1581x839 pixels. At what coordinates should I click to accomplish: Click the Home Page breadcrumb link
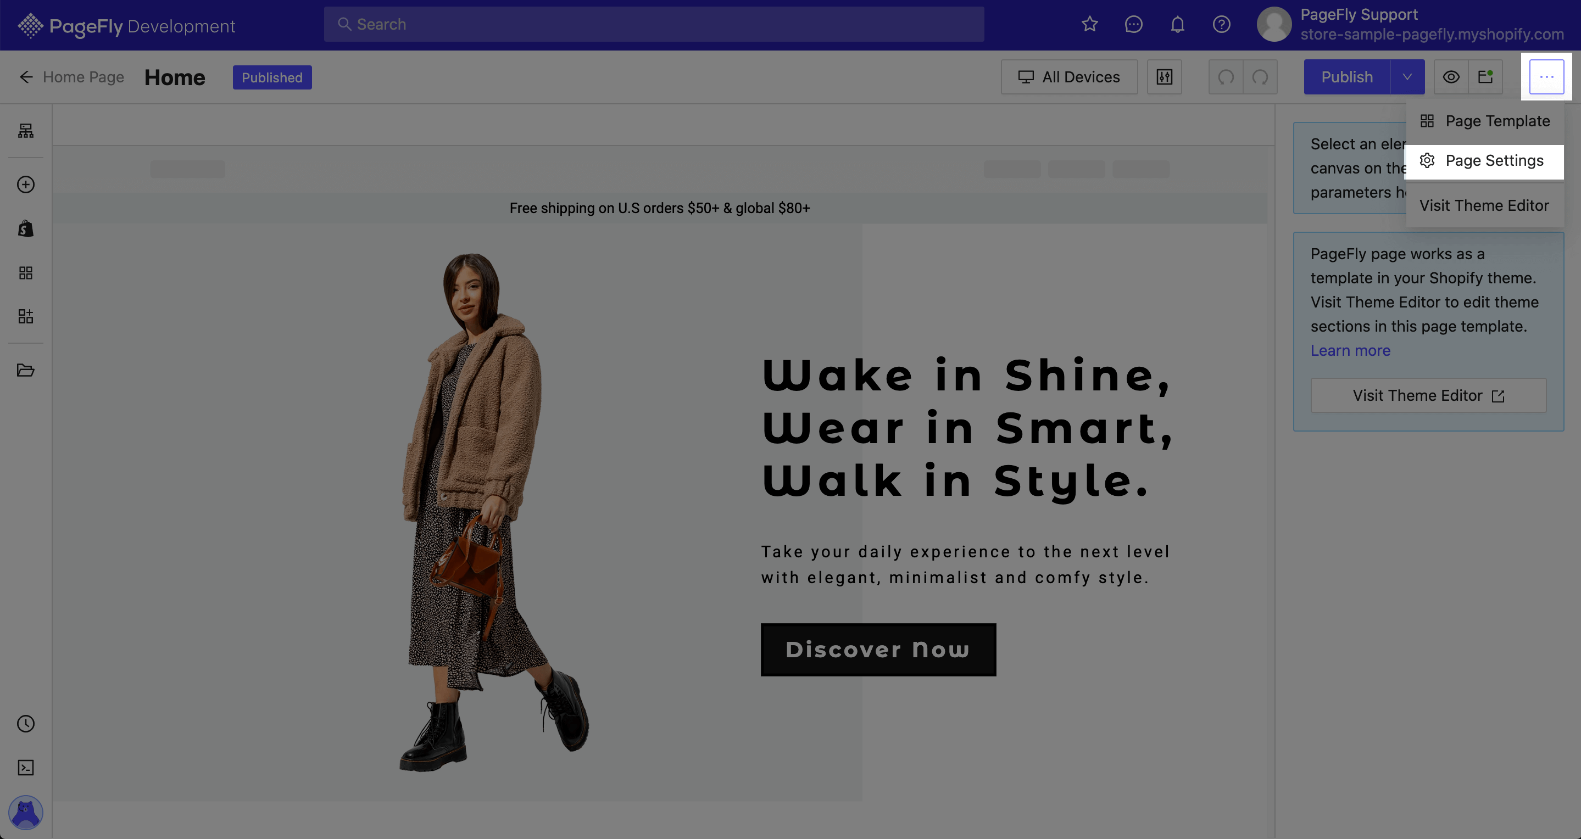(83, 77)
